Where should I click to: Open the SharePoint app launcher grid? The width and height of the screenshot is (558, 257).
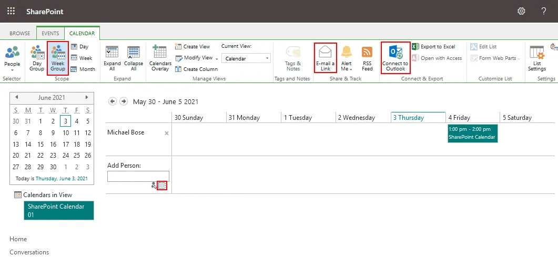(11, 11)
